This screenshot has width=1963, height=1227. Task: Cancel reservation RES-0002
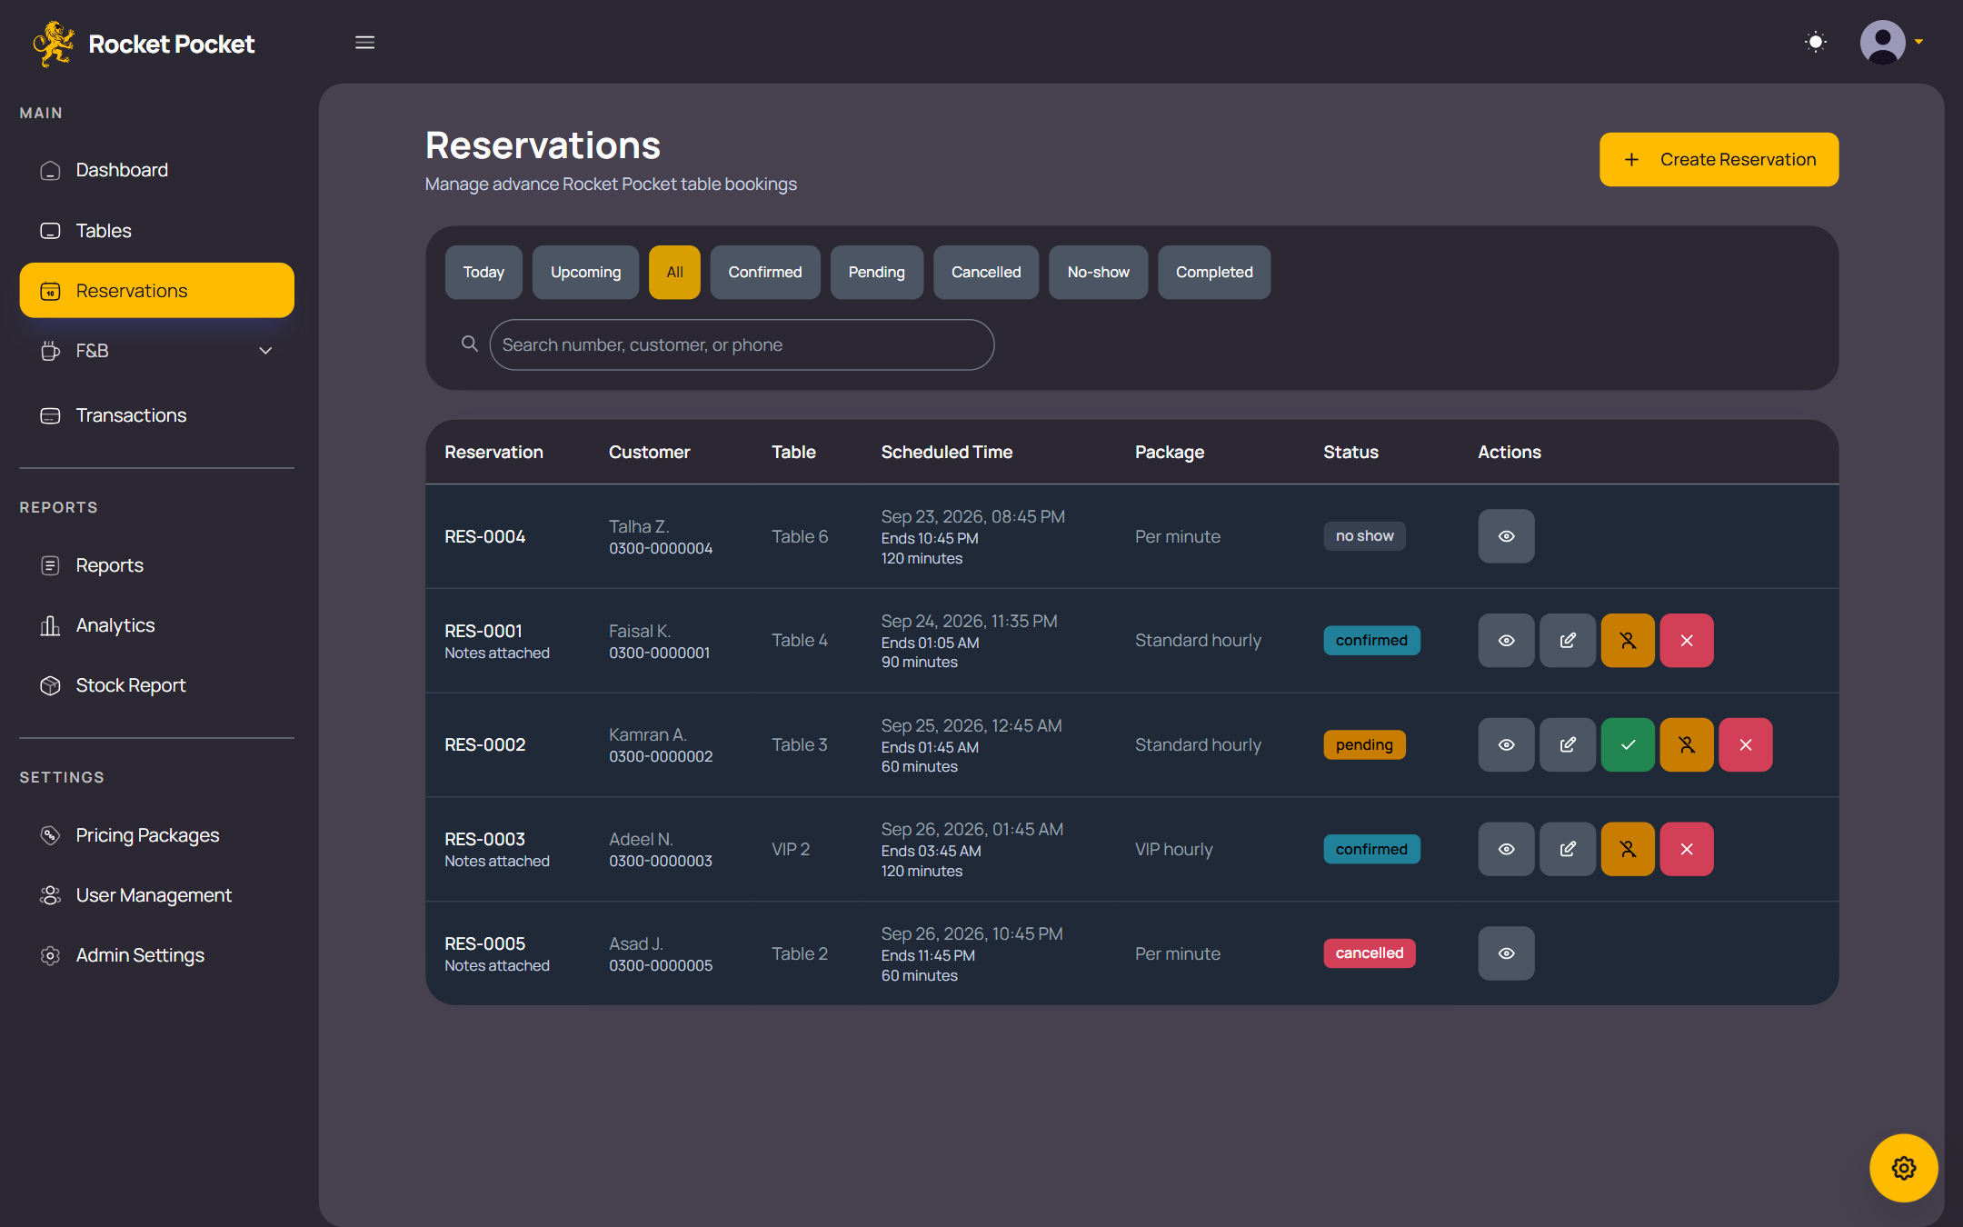(x=1746, y=745)
